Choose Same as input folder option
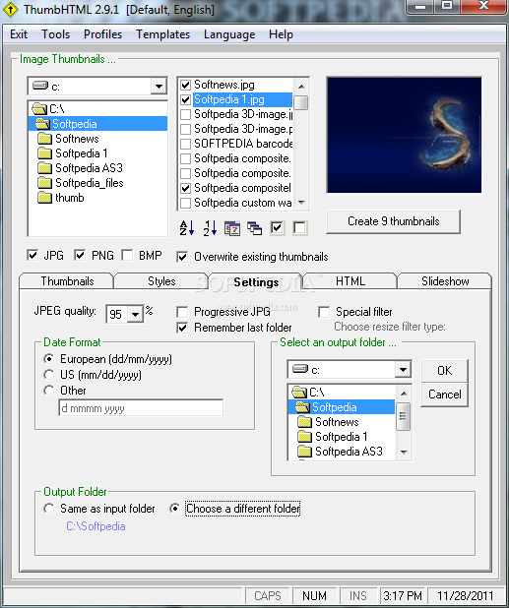The height and width of the screenshot is (608, 509). tap(49, 509)
